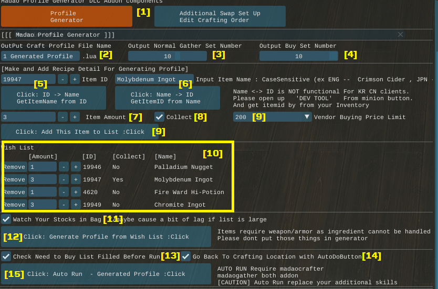Viewport: 438px width, 289px height.
Task: Adjust the Output Buy Set Number slider
Action: click(x=299, y=56)
